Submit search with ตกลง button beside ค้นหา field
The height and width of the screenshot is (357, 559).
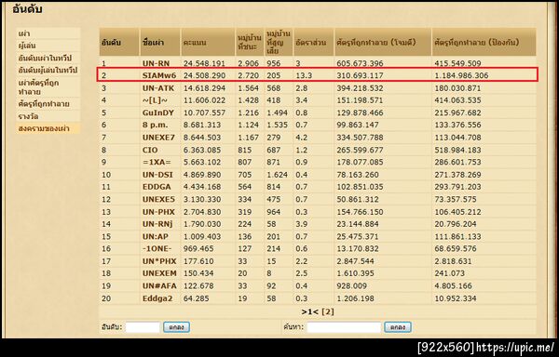398,327
